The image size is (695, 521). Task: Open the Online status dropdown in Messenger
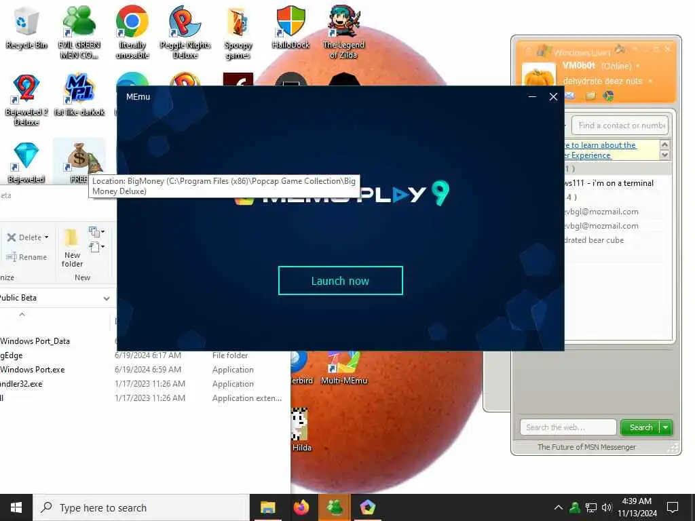click(638, 66)
